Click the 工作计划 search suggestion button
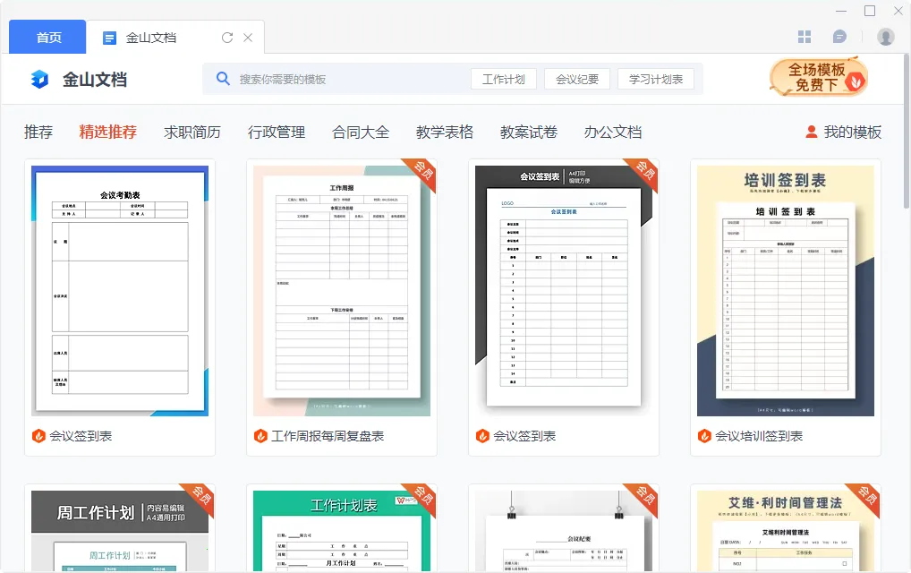Image resolution: width=911 pixels, height=573 pixels. [x=503, y=79]
